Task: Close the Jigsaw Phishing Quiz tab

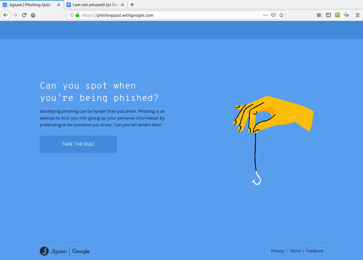Action: pos(59,5)
